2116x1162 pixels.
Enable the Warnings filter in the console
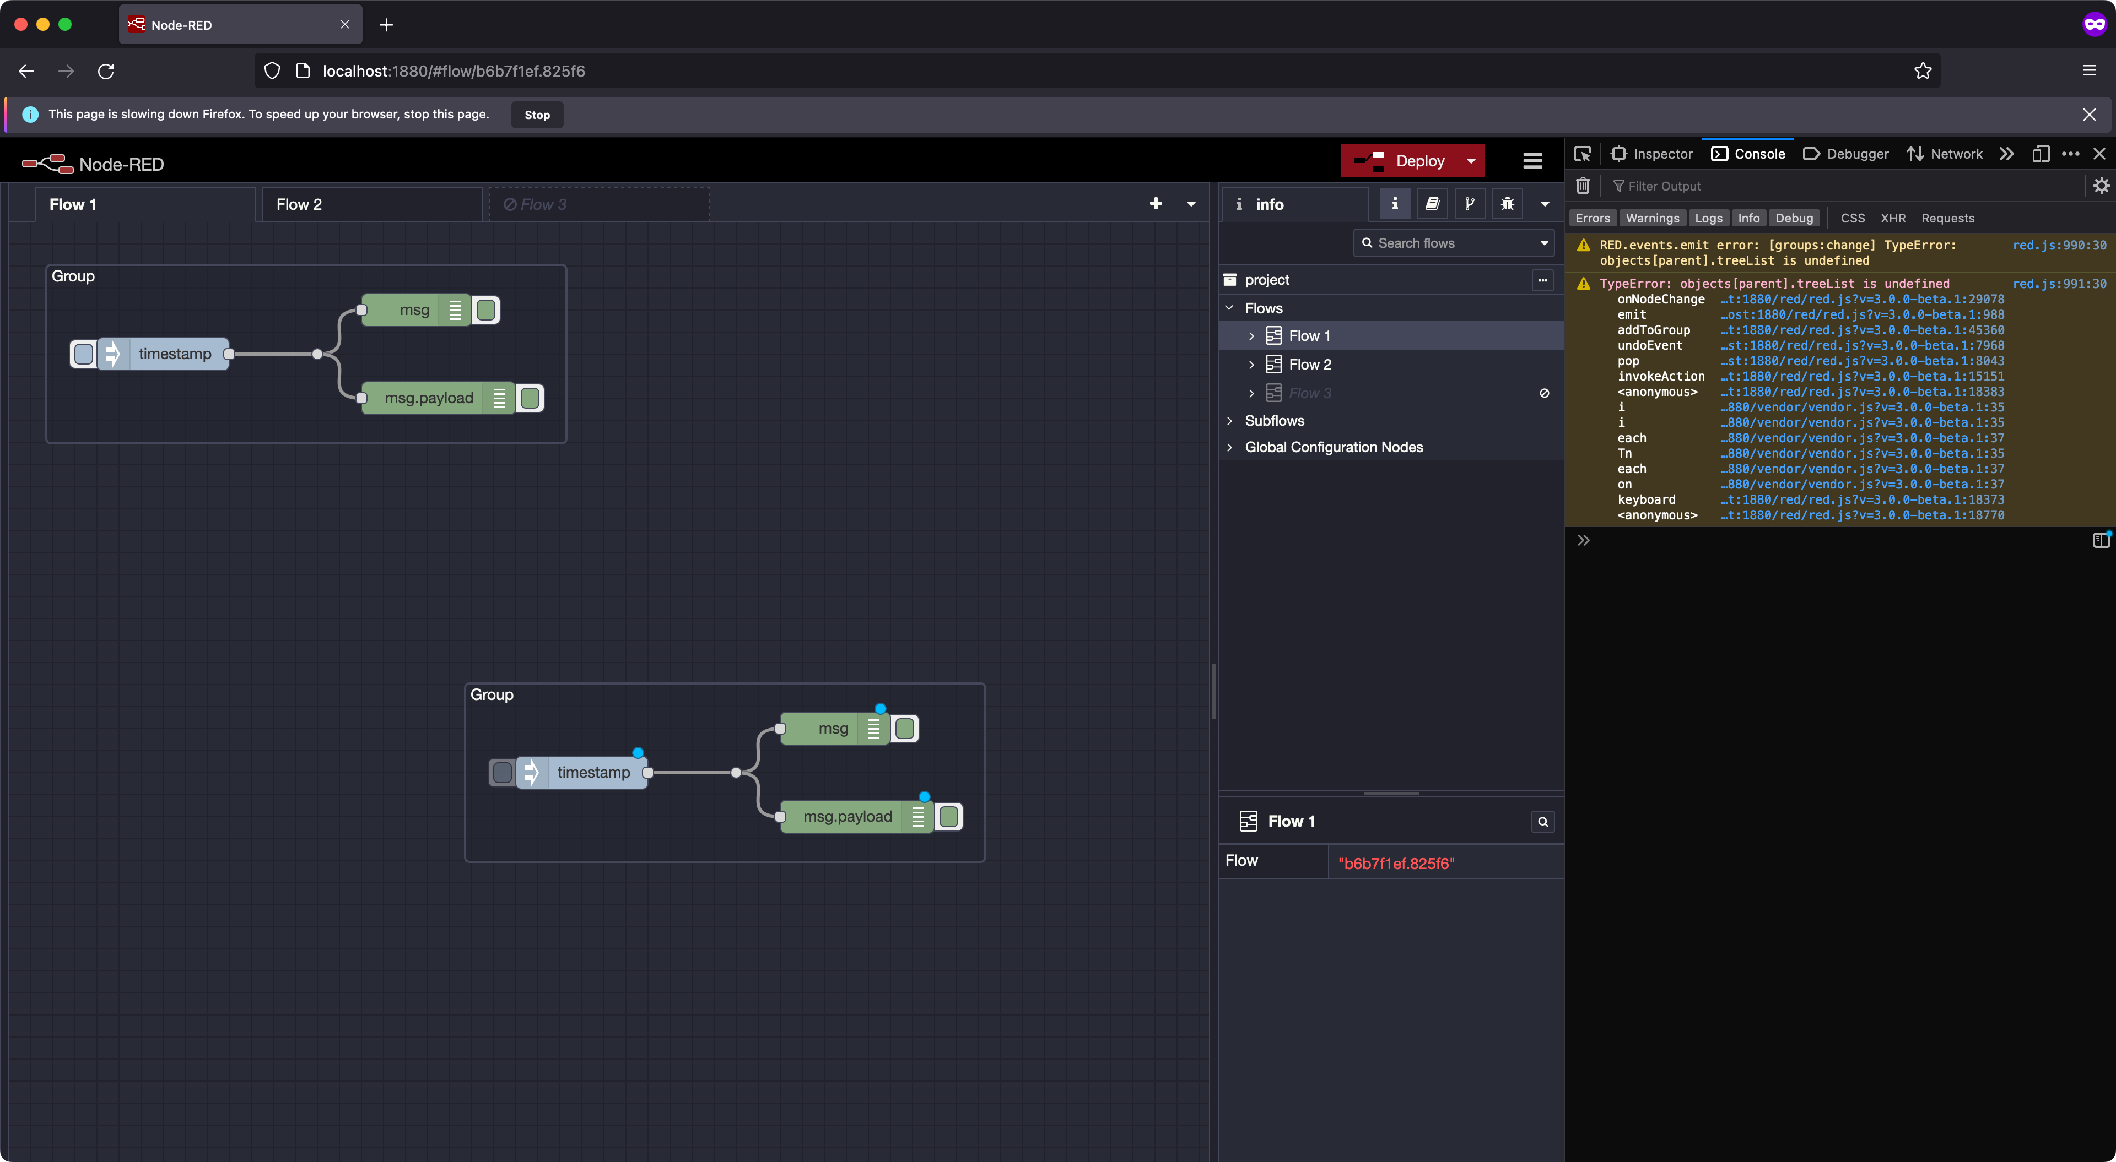[x=1652, y=218]
